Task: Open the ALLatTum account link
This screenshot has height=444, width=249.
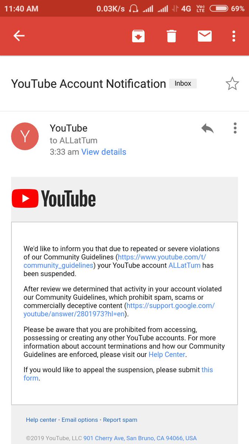Action: [x=184, y=265]
